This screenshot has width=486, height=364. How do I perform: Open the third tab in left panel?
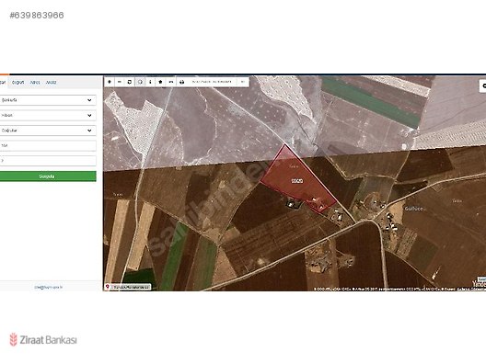click(35, 83)
